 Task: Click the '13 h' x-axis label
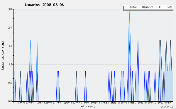[100, 103]
